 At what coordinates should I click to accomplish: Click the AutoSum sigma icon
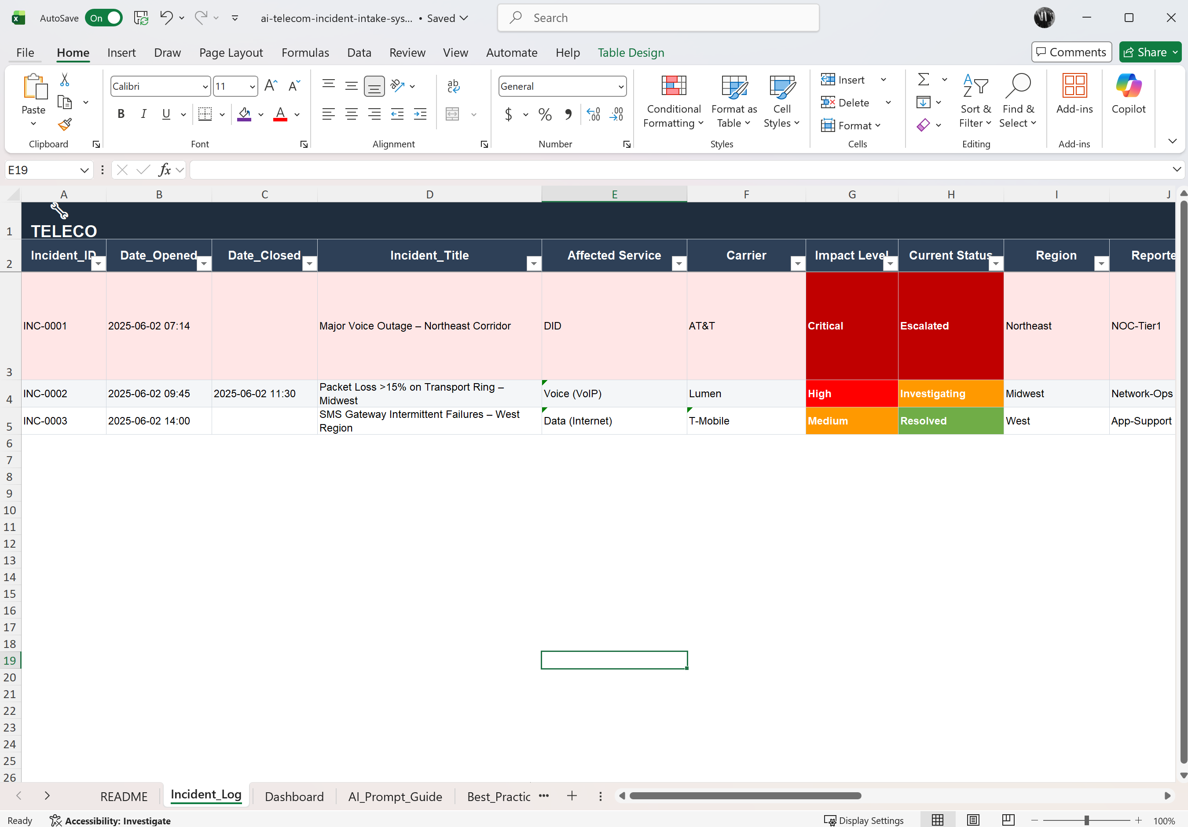923,80
